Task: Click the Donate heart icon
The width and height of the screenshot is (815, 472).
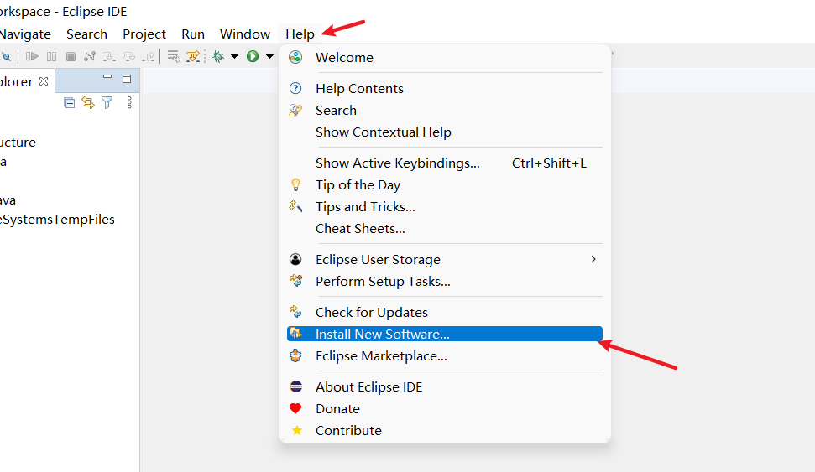Action: (295, 408)
